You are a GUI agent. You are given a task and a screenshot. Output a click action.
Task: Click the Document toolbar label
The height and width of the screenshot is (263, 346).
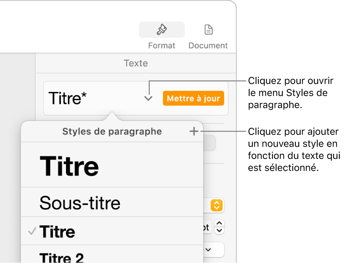(x=208, y=45)
